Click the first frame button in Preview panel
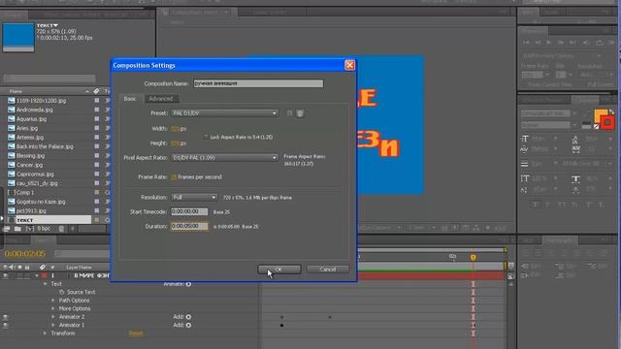This screenshot has width=621, height=349. 526,43
